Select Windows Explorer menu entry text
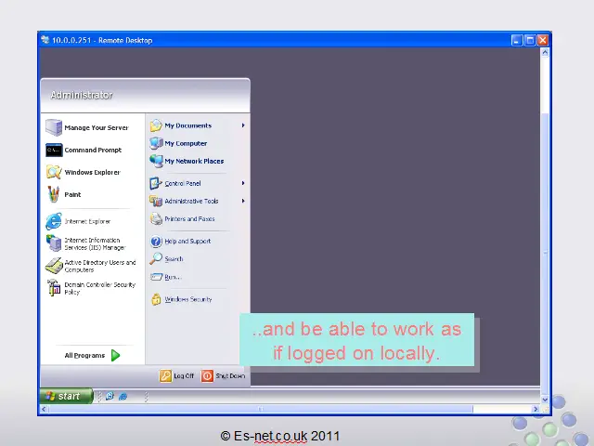Image resolution: width=594 pixels, height=446 pixels. pyautogui.click(x=93, y=172)
